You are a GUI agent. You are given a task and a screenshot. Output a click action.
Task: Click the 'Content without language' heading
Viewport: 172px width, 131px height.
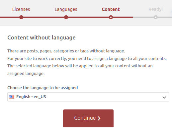click(42, 37)
